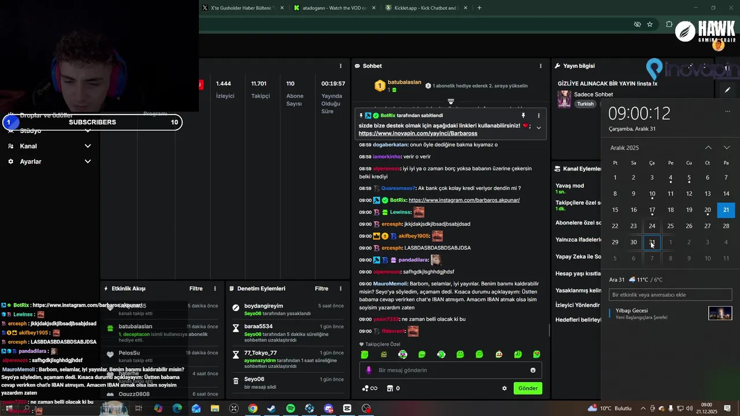Screen dimensions: 740x416
Task: Open Filtre in Denetim Eylemleri panel
Action: click(321, 288)
